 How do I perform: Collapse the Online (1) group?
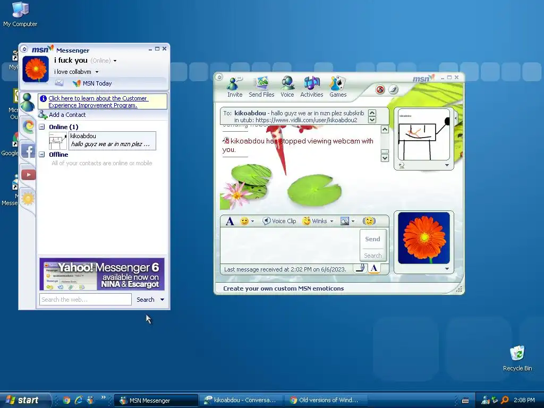coord(42,127)
